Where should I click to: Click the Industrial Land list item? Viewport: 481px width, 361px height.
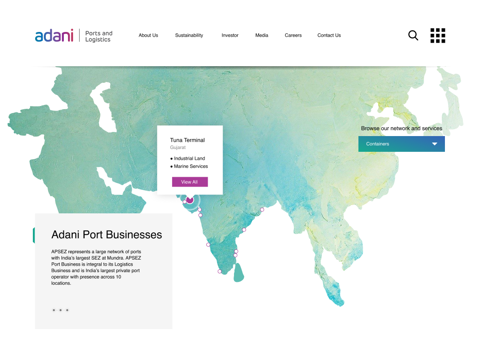coord(188,158)
